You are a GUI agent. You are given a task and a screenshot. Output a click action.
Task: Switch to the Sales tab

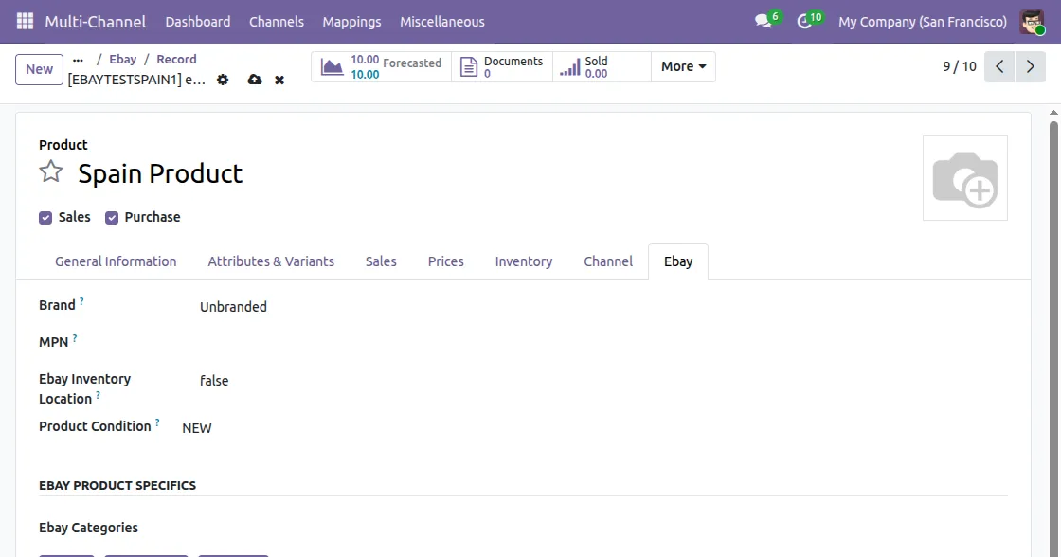tap(381, 261)
